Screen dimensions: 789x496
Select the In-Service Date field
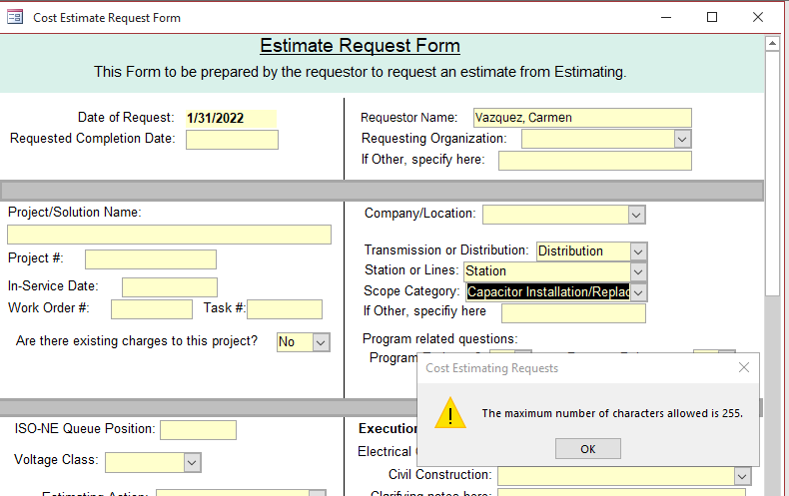(169, 287)
